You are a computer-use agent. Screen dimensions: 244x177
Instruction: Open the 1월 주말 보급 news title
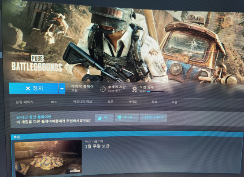click(97, 146)
